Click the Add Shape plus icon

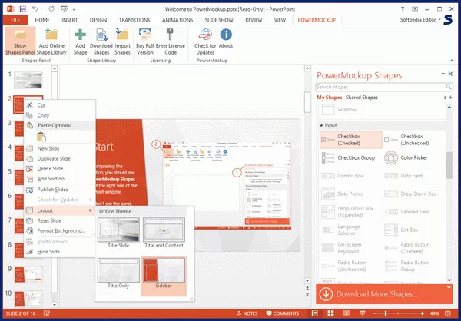[80, 35]
